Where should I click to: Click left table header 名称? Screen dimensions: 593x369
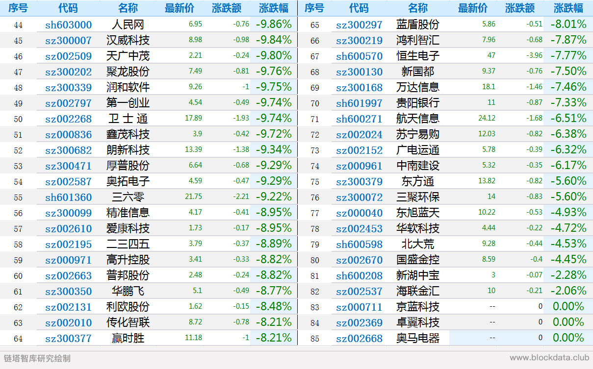coord(128,8)
